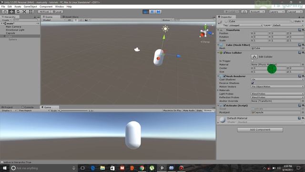Open the Window menu
305x172 pixels.
pyautogui.click(x=59, y=6)
